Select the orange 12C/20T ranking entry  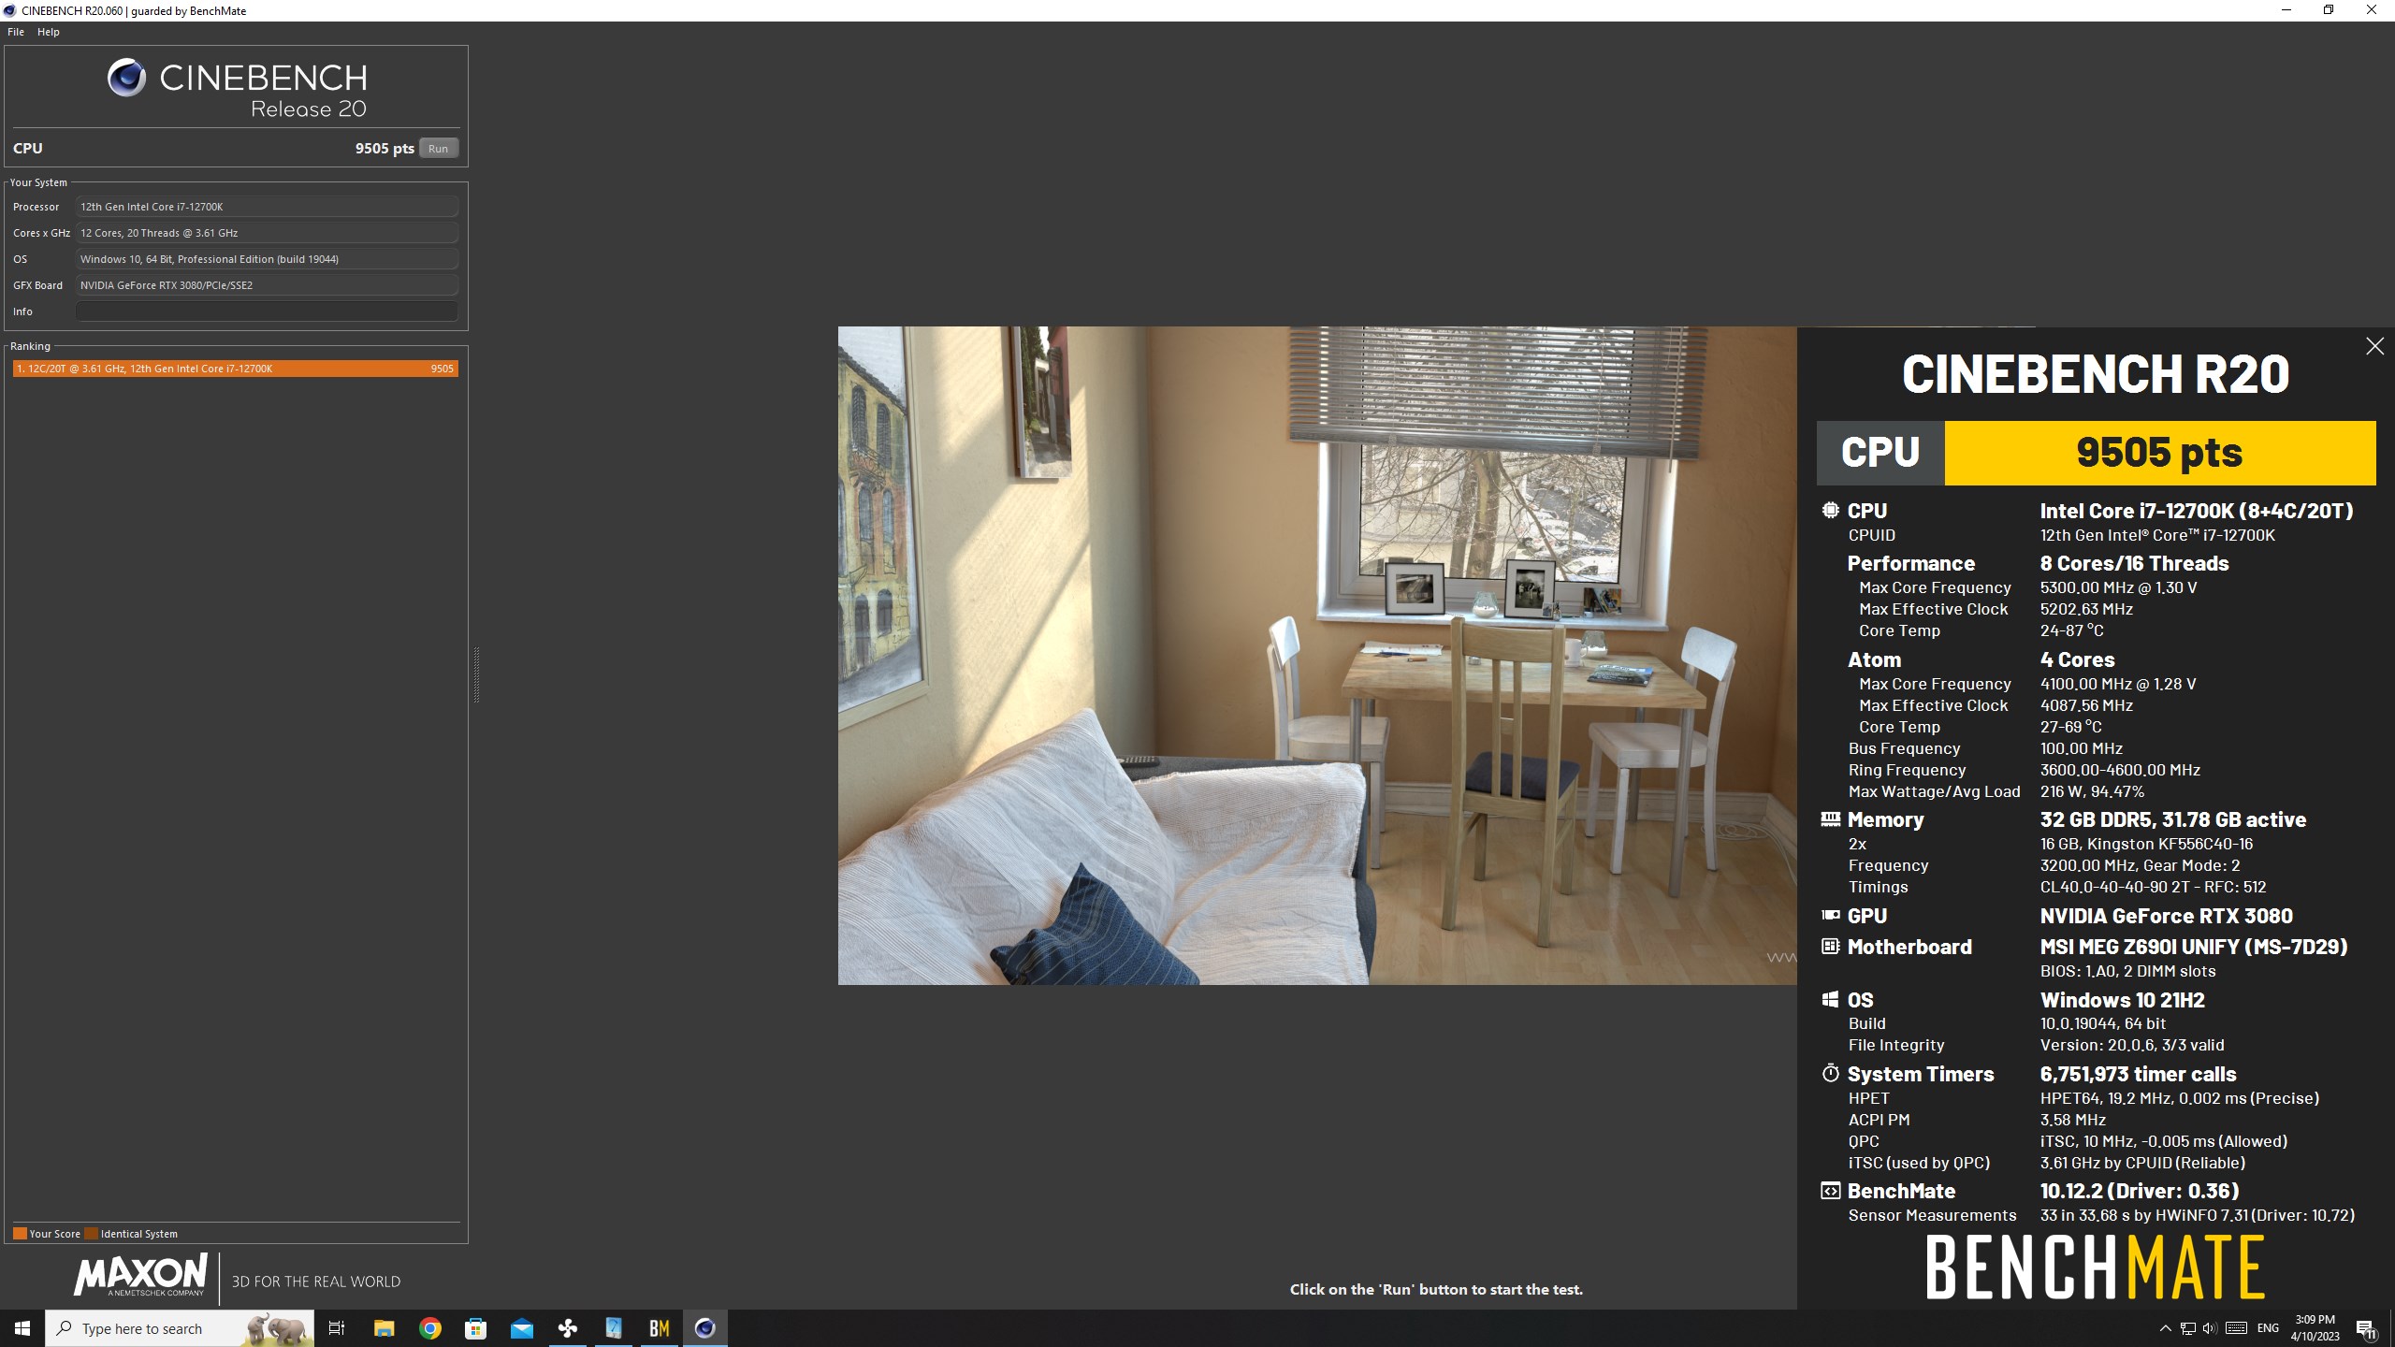(x=236, y=369)
